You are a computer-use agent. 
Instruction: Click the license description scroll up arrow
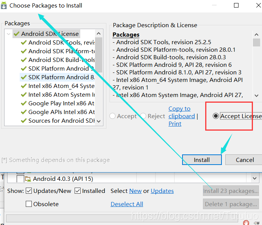(x=256, y=35)
